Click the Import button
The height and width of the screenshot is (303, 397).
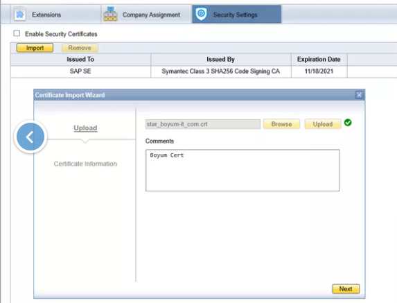point(35,48)
